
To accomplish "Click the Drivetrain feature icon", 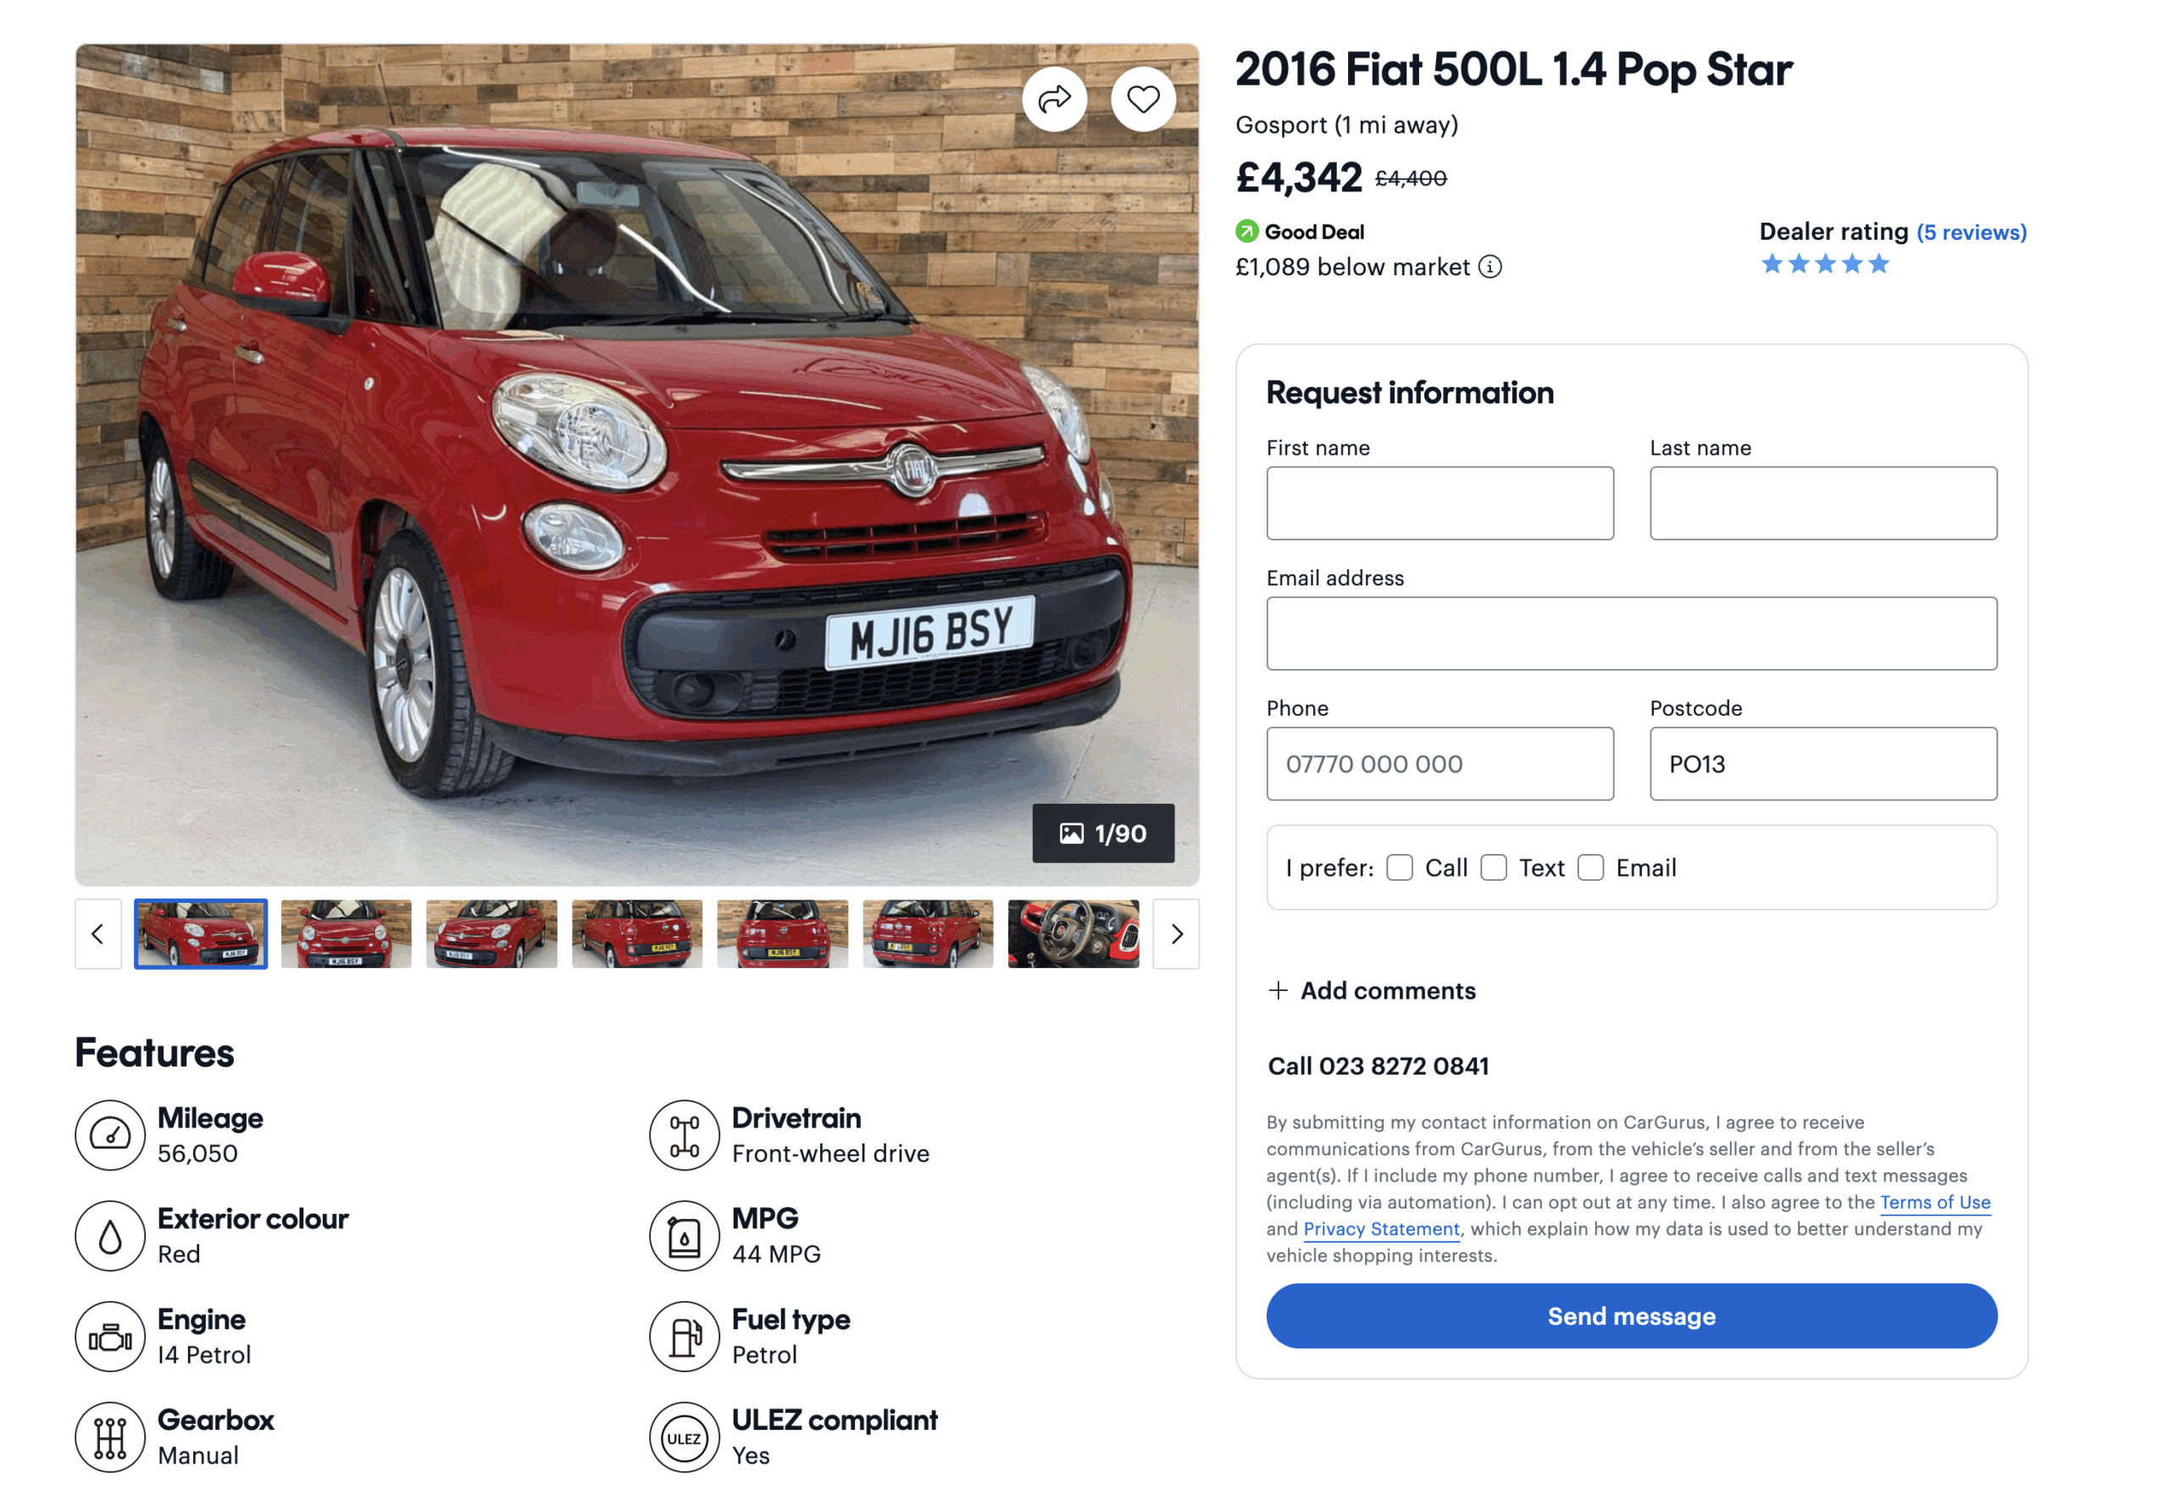I will click(684, 1134).
